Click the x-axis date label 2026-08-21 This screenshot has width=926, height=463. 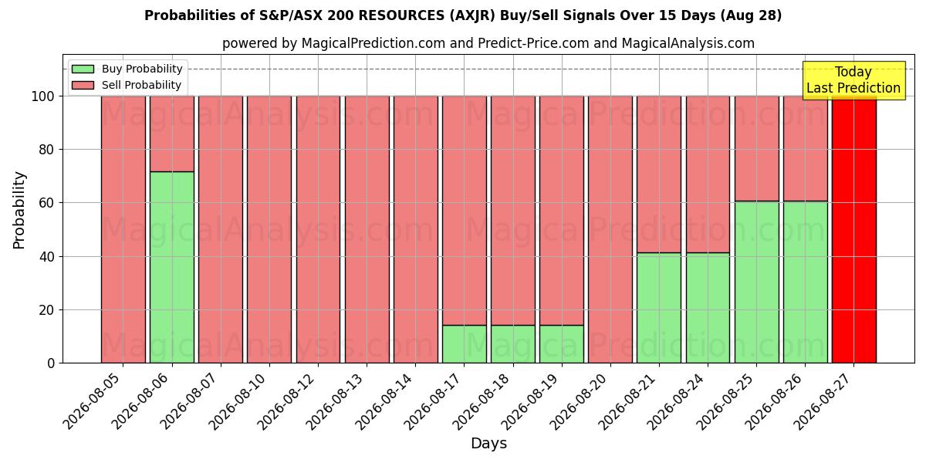(630, 402)
